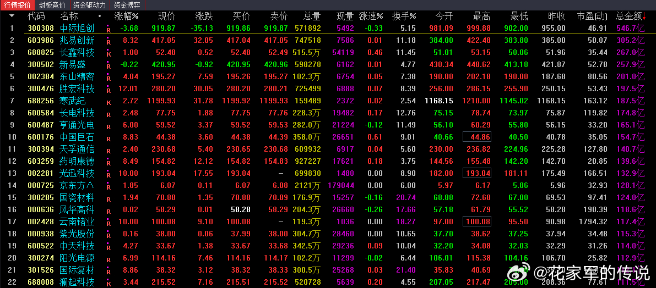Sort by 代码 column header
This screenshot has height=288, width=656.
pyautogui.click(x=36, y=16)
